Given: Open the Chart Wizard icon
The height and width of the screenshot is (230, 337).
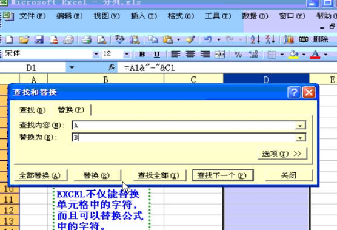Looking at the screenshot, I should click(x=289, y=39).
